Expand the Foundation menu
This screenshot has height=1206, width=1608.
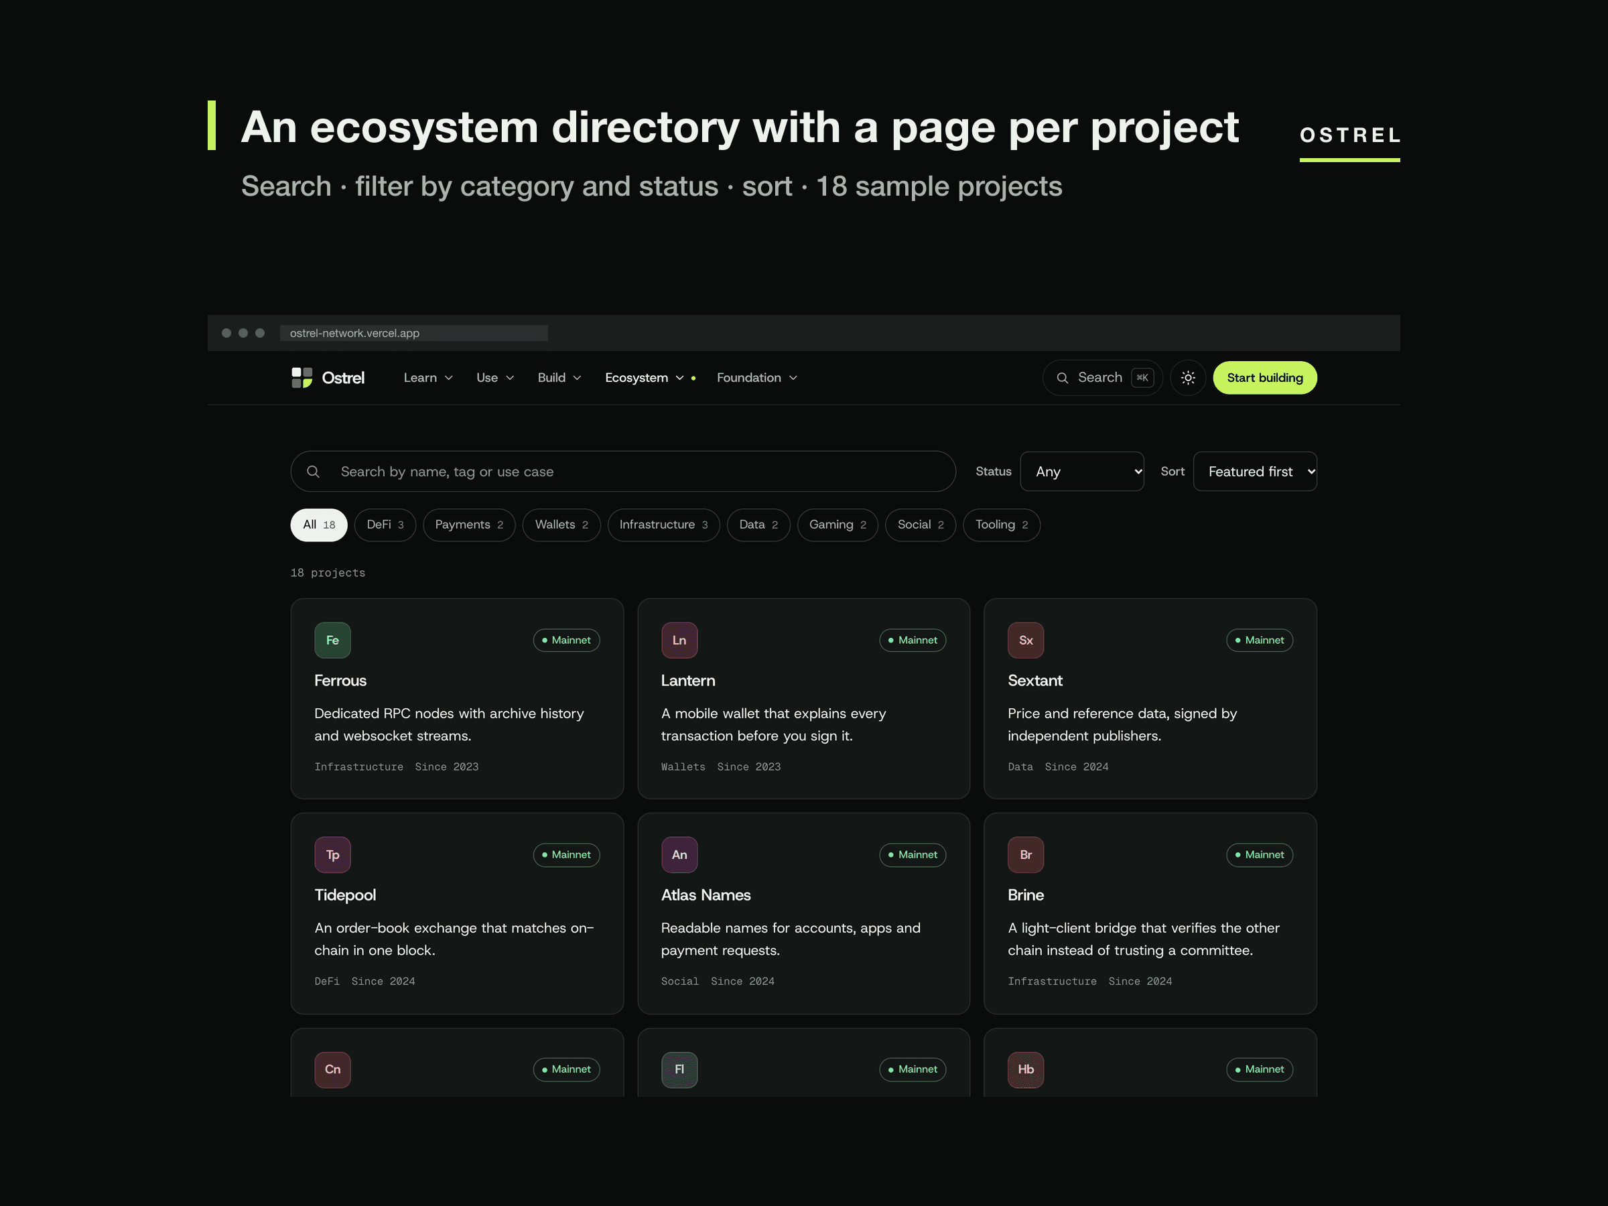click(756, 377)
